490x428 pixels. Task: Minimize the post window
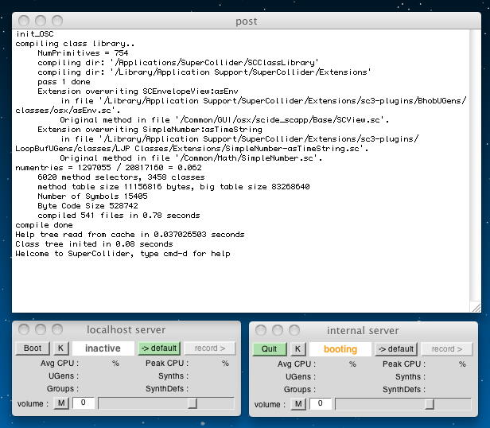[x=41, y=21]
